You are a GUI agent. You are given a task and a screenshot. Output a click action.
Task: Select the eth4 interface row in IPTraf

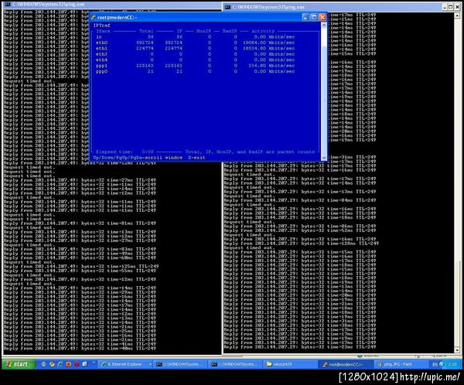tap(196, 60)
